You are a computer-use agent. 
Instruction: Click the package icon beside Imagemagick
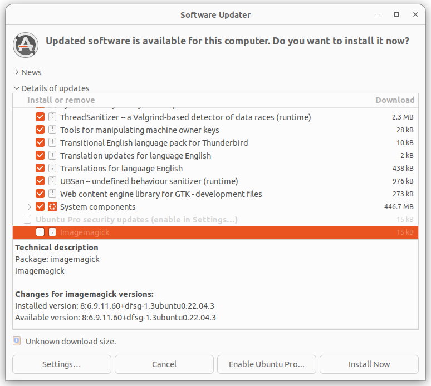click(52, 232)
